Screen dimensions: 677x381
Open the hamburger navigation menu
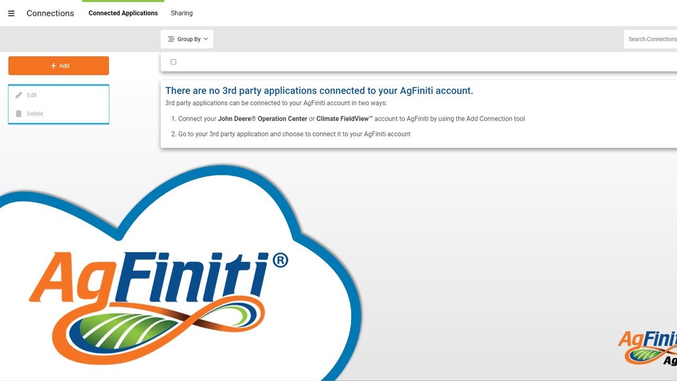pos(11,13)
